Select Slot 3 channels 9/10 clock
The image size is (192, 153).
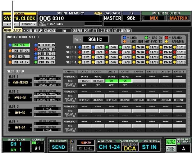[140, 57]
